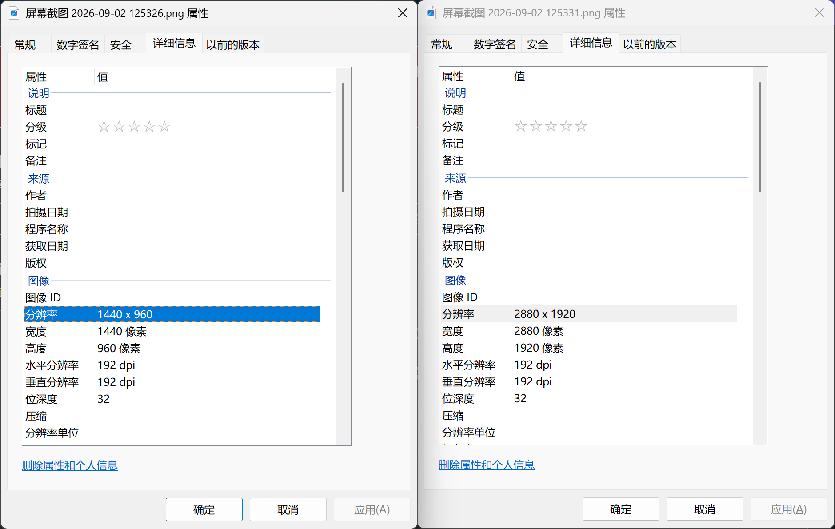Click scrollbar thumb in left details list
This screenshot has width=835, height=529.
(343, 137)
